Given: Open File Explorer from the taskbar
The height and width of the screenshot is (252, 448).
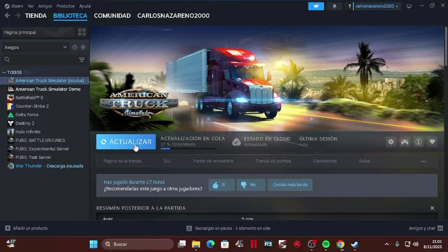Looking at the screenshot, I should tap(196, 244).
